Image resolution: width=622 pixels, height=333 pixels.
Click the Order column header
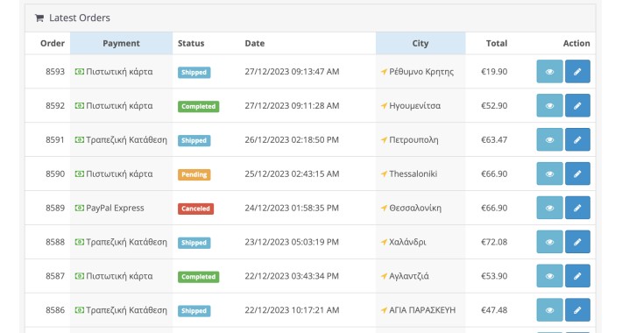53,43
